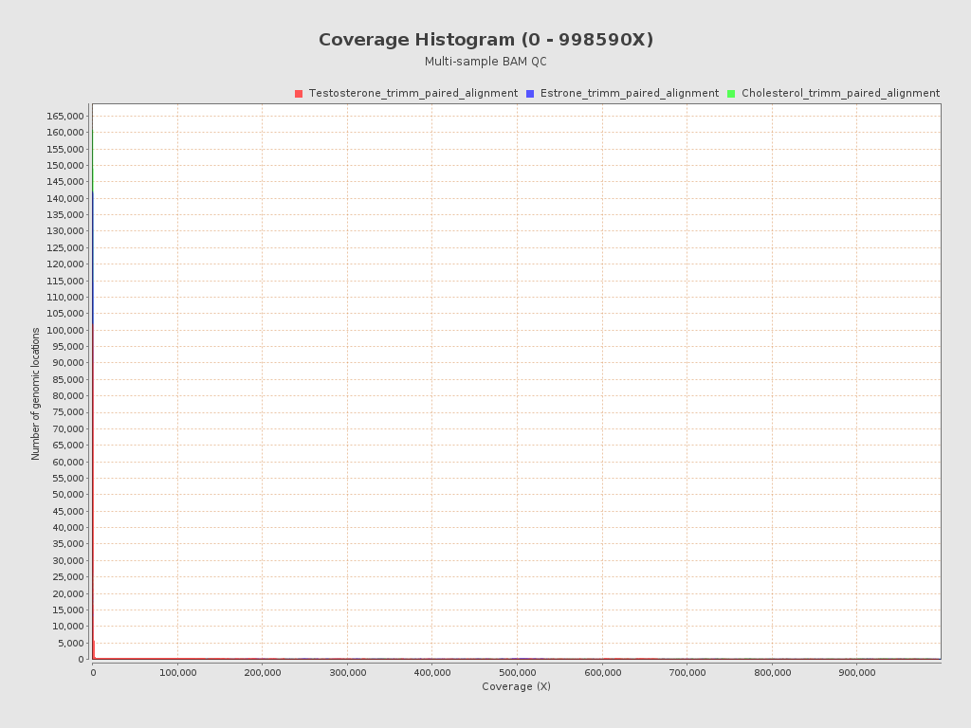Click the 700,000 x-axis tick label
Viewport: 971px width, 728px height.
[687, 673]
